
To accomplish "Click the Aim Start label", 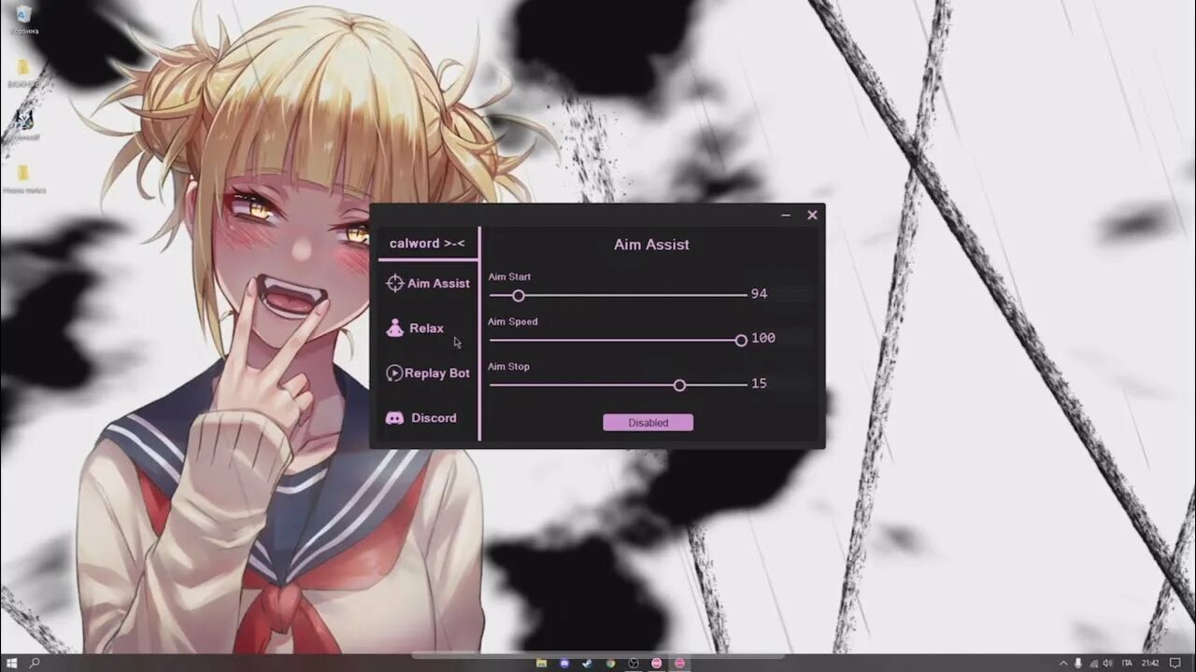I will click(x=509, y=277).
